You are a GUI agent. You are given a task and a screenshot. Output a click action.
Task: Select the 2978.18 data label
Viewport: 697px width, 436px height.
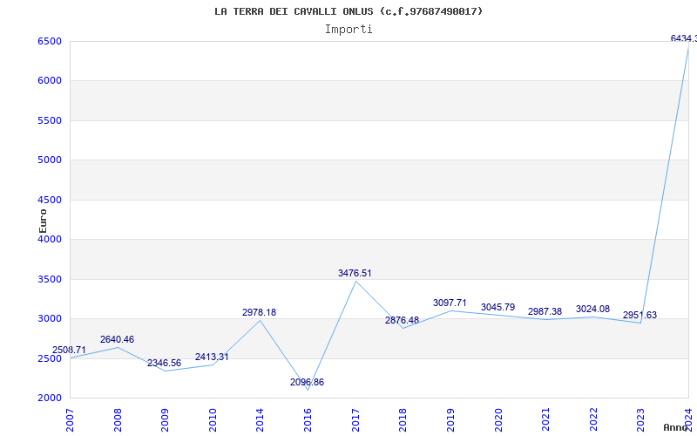[259, 313]
